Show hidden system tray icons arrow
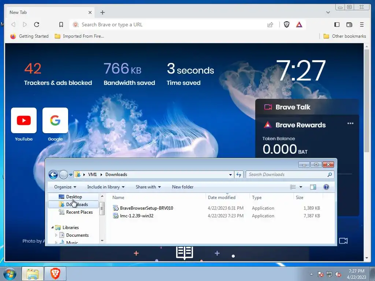 click(x=311, y=274)
